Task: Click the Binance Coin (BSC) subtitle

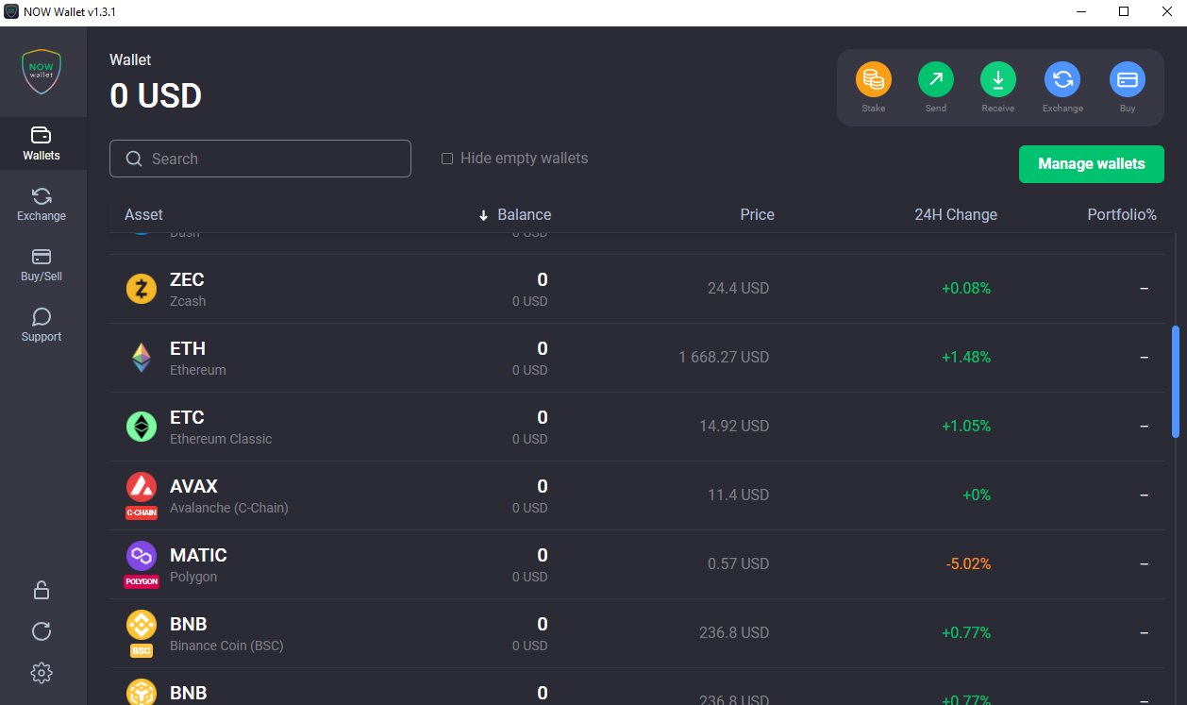Action: coord(226,646)
